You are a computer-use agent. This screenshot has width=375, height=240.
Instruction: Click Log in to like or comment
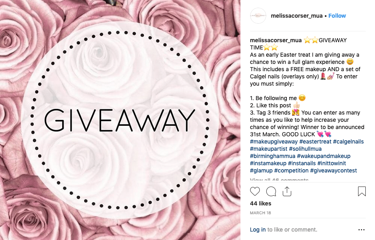[x=257, y=230]
